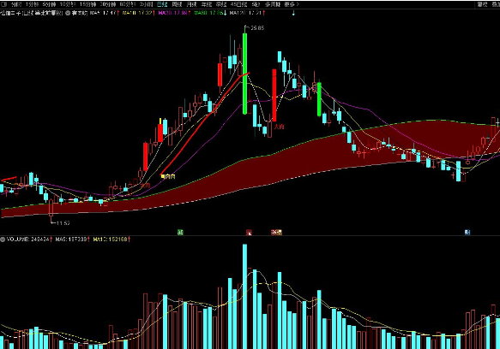The height and width of the screenshot is (349, 500).
Task: Click the layout icon left of 分时
Action: (x=3, y=4)
